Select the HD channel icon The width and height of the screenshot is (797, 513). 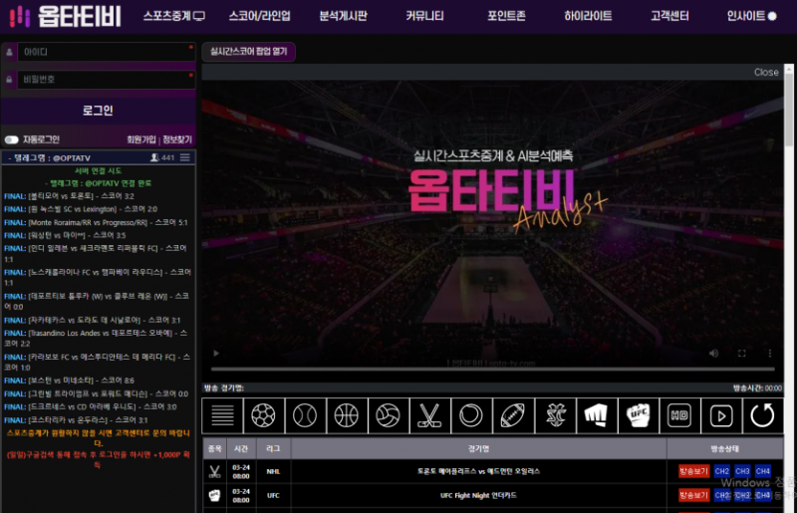click(x=679, y=415)
